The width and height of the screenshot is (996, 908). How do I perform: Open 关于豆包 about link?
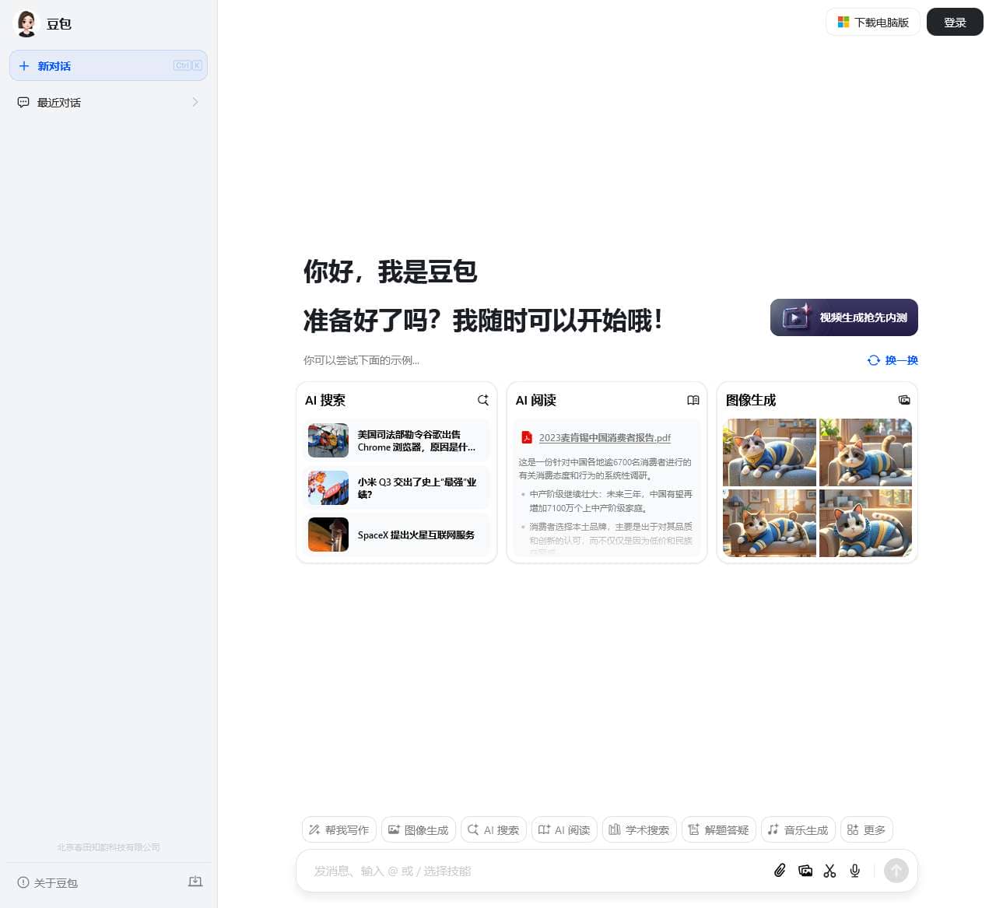(x=47, y=883)
